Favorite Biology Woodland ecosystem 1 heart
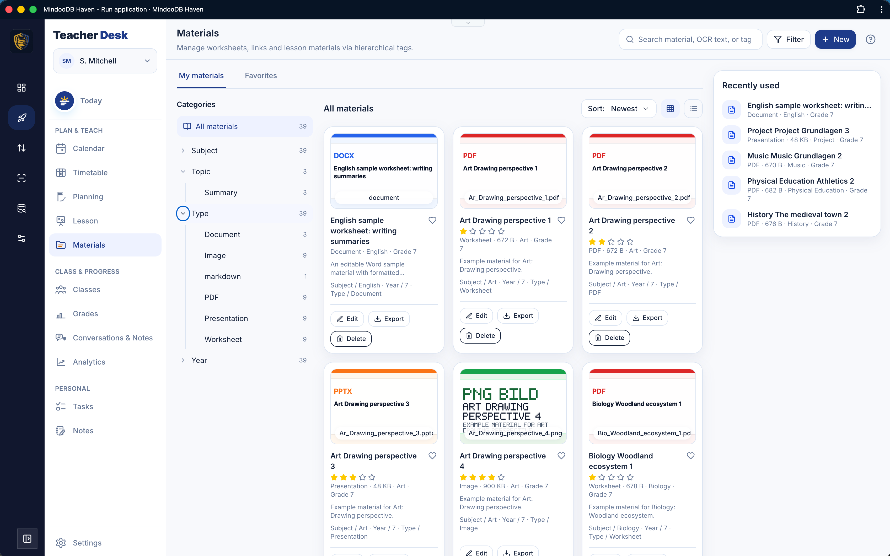 coord(691,456)
